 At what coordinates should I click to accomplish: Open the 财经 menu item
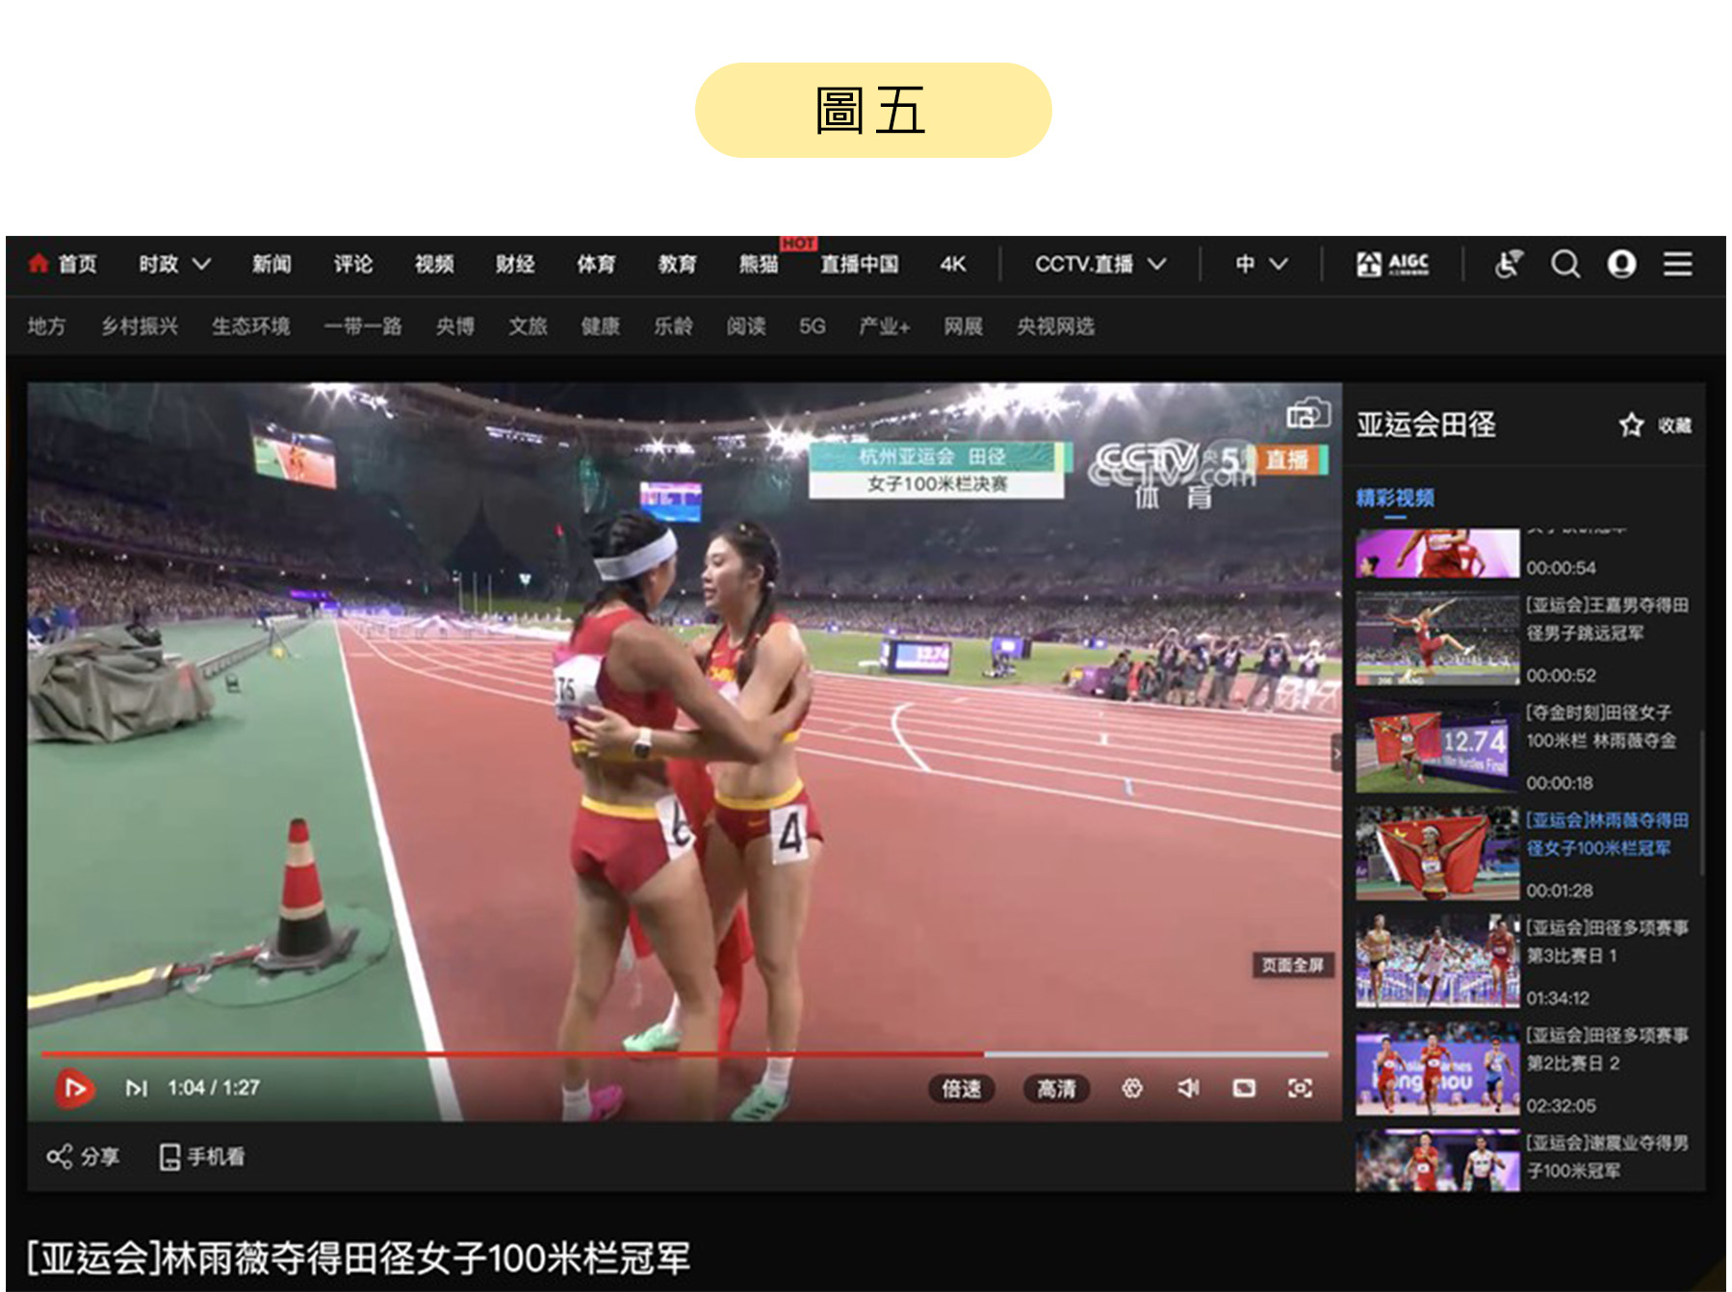click(515, 264)
